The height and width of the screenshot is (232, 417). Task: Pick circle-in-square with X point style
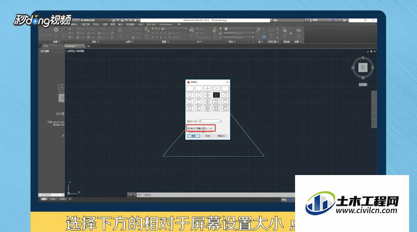coord(216,109)
